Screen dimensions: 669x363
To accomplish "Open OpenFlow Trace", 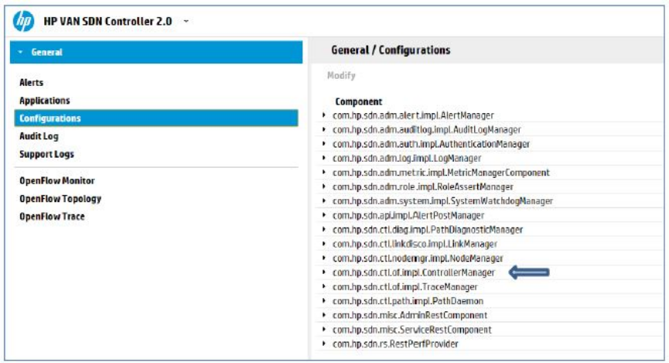I will [52, 216].
